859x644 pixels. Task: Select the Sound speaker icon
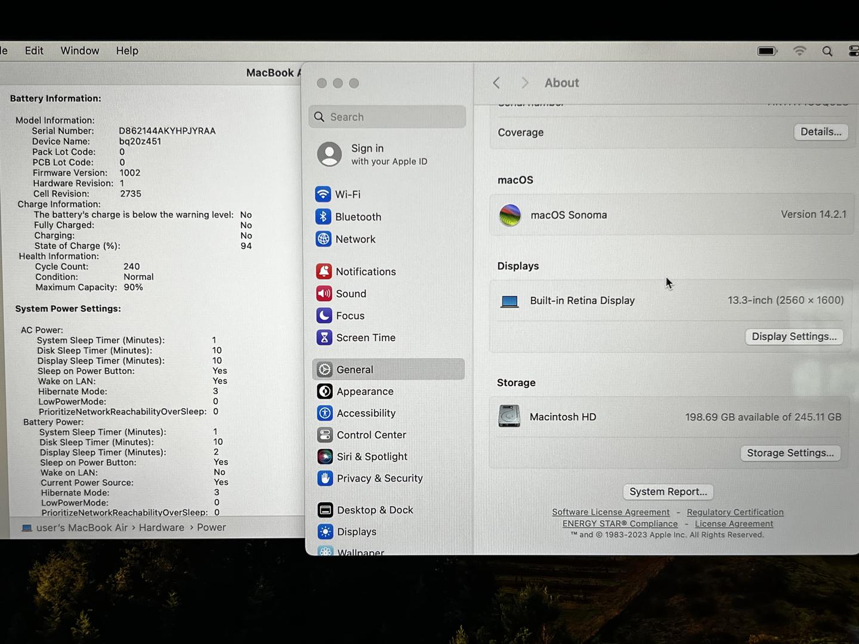pyautogui.click(x=324, y=293)
